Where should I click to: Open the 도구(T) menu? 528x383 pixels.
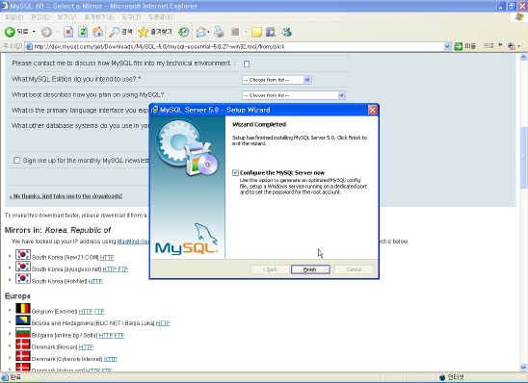click(x=131, y=16)
